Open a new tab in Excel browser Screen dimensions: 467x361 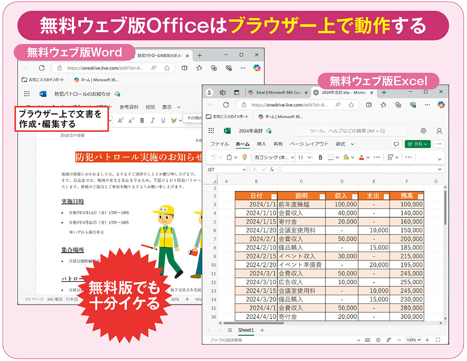pyautogui.click(x=384, y=92)
